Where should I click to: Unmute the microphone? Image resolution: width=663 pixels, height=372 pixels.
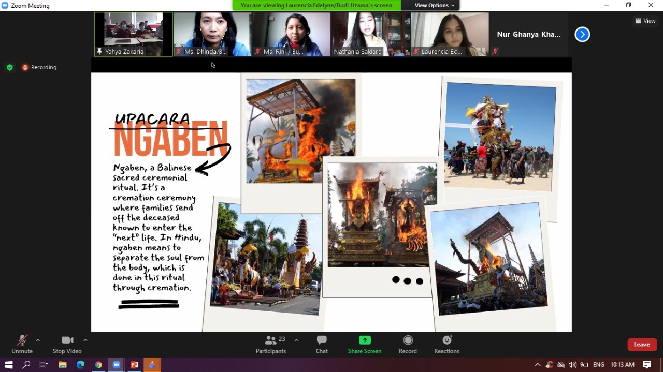22,344
